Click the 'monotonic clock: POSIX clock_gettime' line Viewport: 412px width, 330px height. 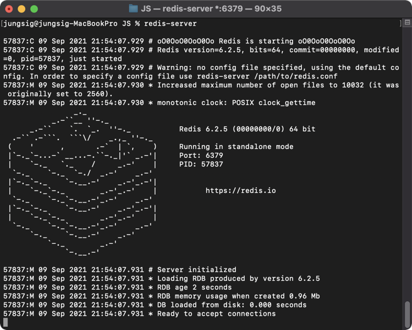[x=159, y=102]
